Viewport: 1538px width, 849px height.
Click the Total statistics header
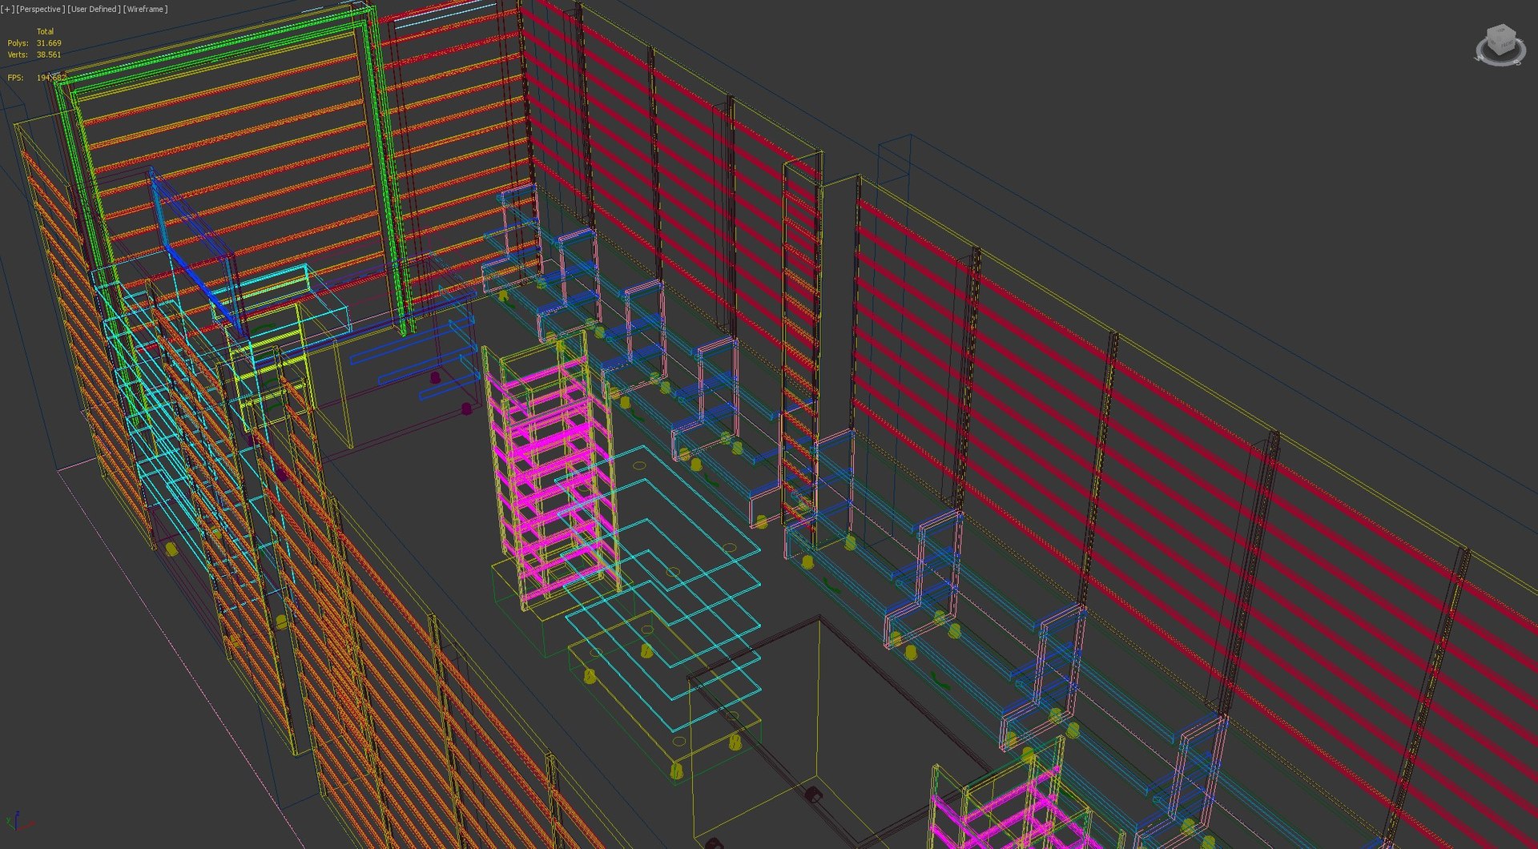coord(46,32)
